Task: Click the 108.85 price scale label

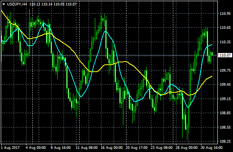Action: (225, 113)
